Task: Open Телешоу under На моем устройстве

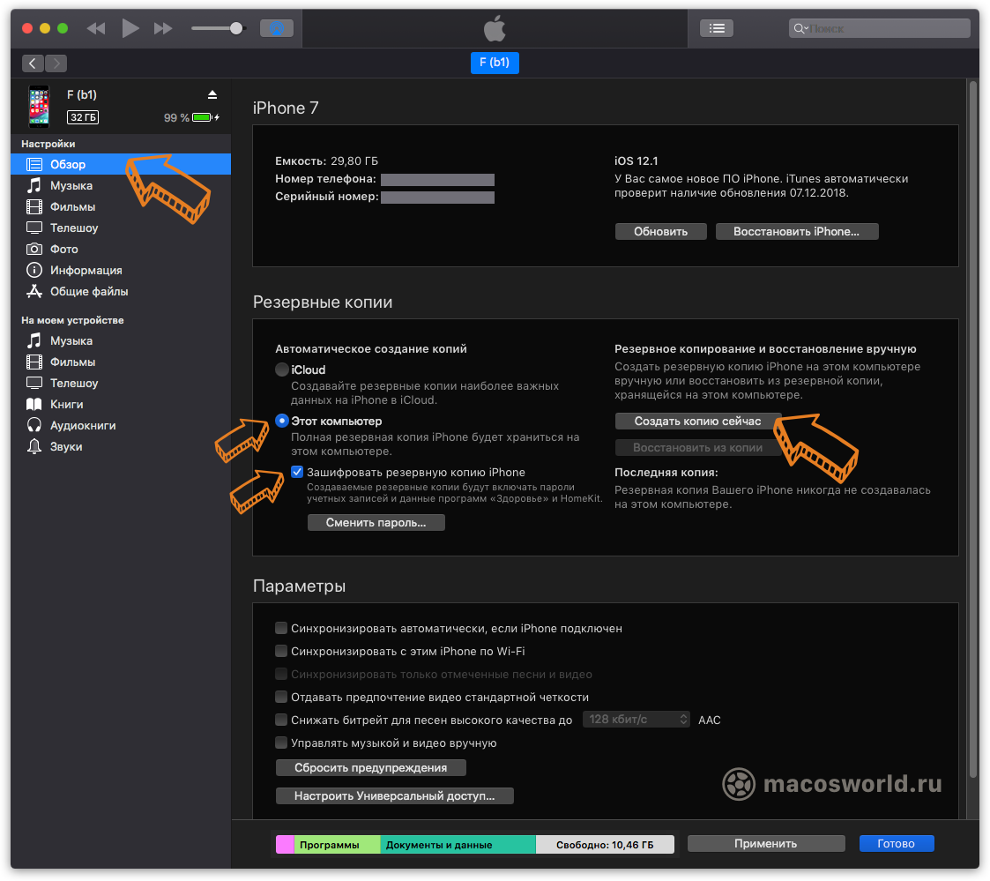Action: 121,383
